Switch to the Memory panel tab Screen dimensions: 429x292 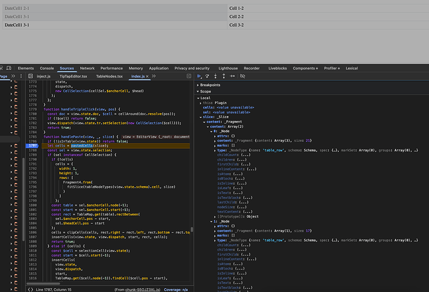(136, 68)
